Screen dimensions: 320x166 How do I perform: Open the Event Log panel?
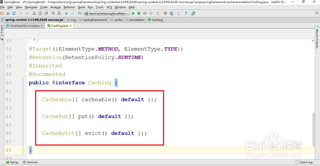(x=304, y=162)
